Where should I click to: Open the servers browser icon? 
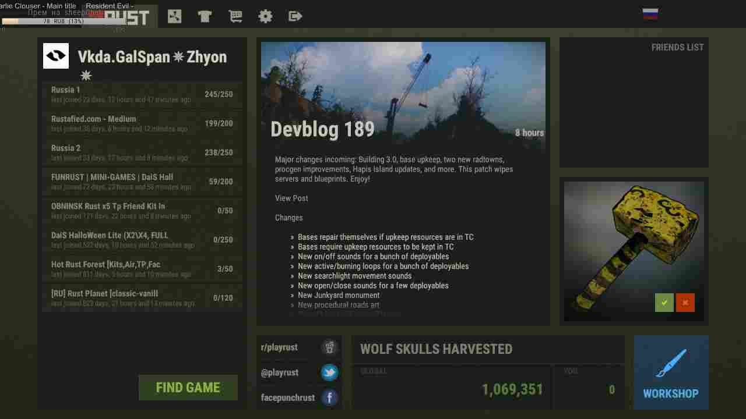click(174, 16)
